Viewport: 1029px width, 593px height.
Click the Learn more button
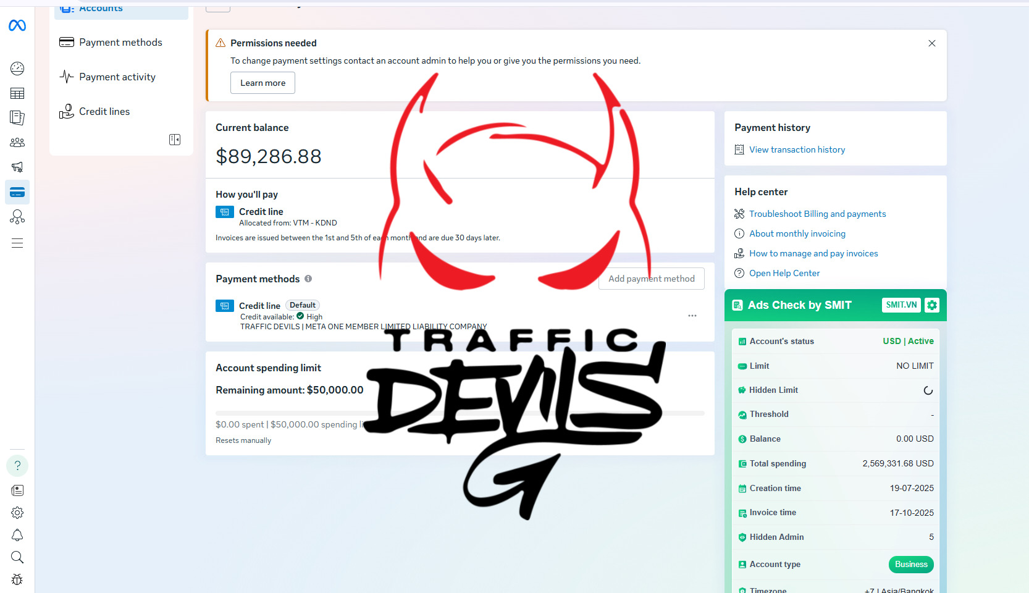tap(262, 83)
